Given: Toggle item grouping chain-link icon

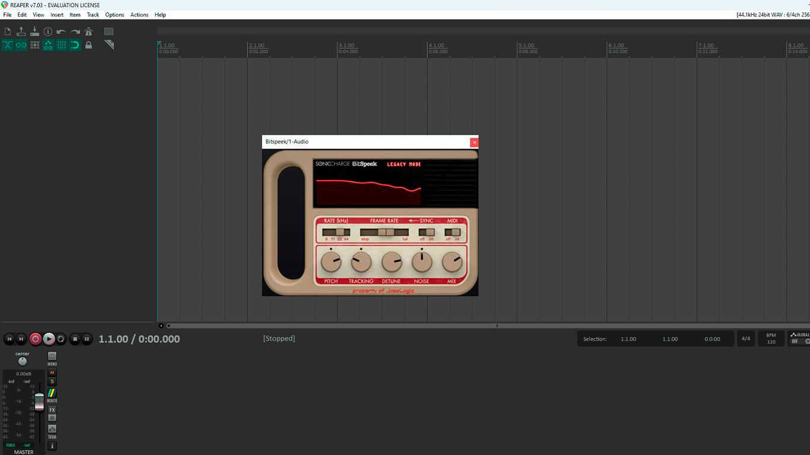Looking at the screenshot, I should pos(21,45).
